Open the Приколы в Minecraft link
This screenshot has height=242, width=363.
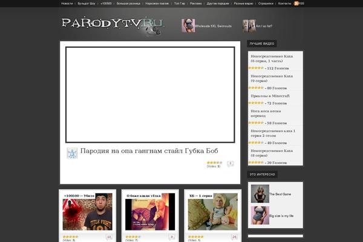coord(270,96)
